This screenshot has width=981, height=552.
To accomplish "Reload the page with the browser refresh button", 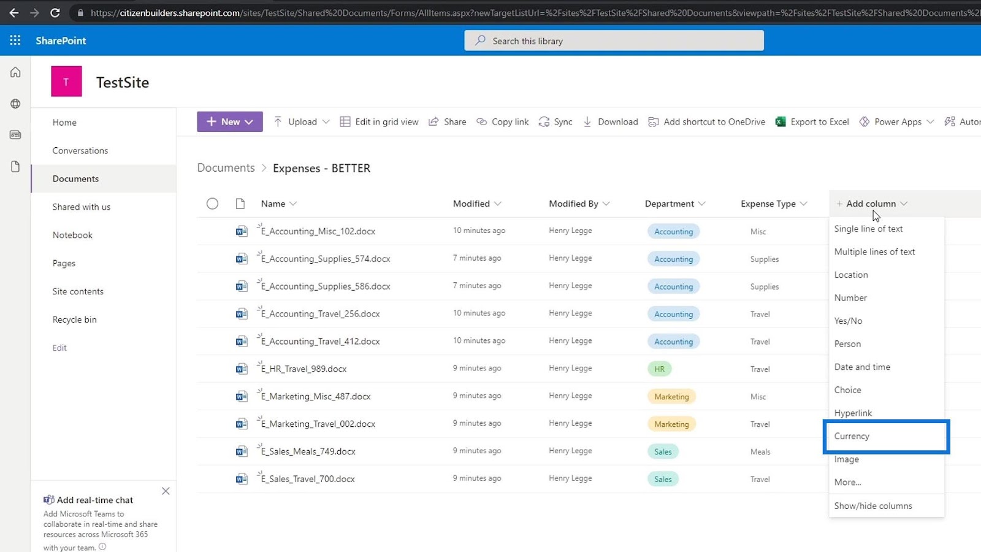I will [x=55, y=12].
